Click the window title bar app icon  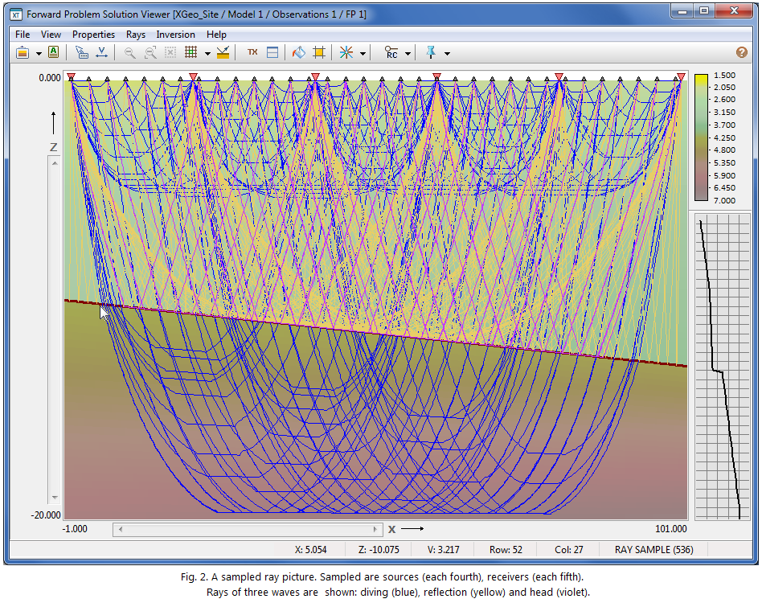(16, 14)
